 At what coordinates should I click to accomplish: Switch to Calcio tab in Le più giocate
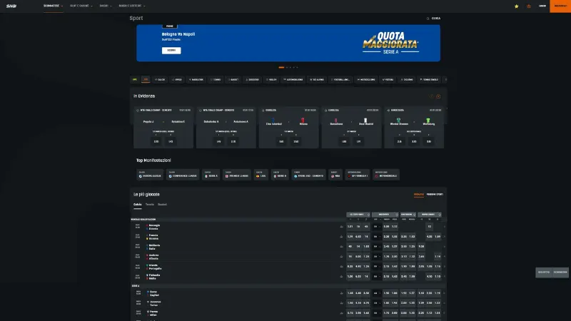[x=137, y=205]
